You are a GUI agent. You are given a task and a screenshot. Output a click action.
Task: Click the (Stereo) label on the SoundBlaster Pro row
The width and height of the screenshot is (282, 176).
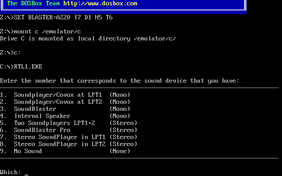pyautogui.click(x=123, y=130)
